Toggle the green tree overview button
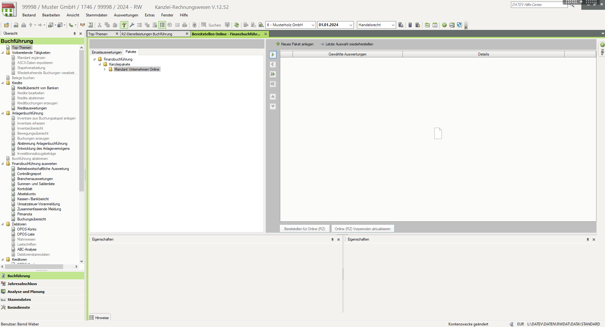This screenshot has width=605, height=327. [x=124, y=25]
